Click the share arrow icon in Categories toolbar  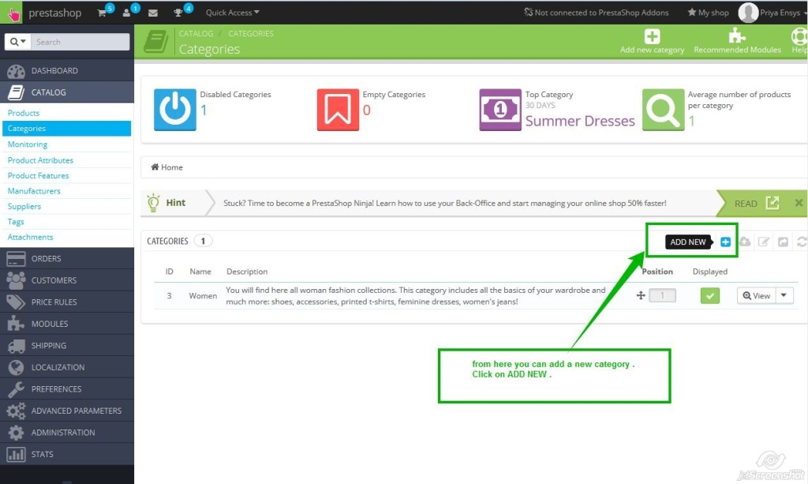pyautogui.click(x=783, y=242)
